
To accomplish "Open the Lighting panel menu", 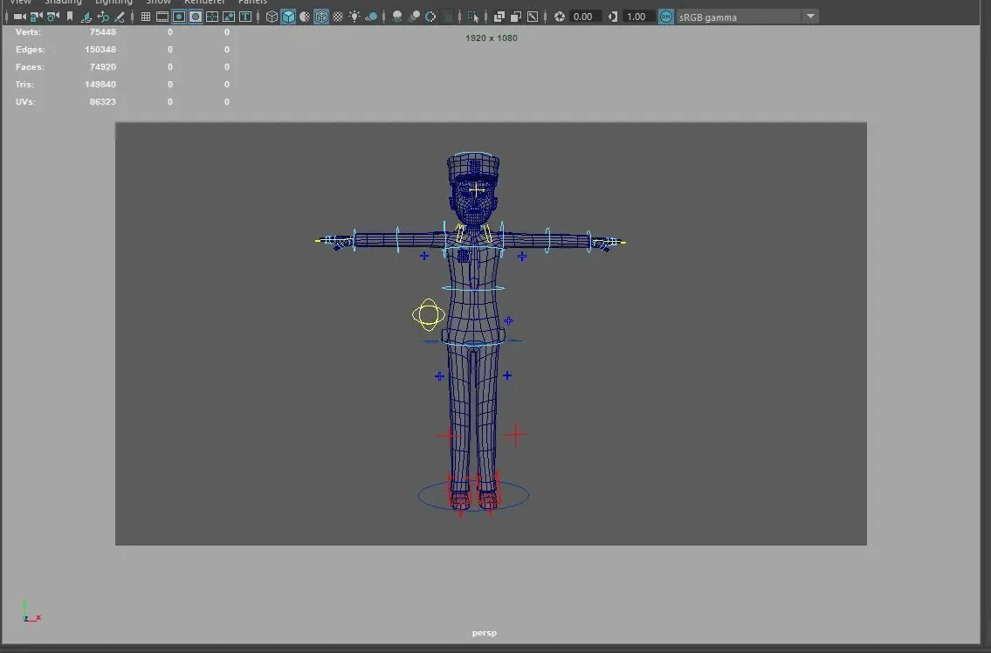I will tap(114, 2).
